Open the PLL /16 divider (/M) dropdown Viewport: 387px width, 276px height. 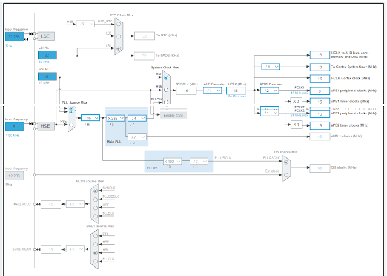(91, 118)
